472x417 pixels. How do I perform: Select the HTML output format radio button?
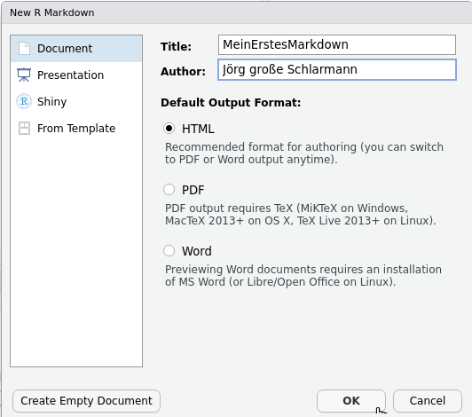pos(169,129)
